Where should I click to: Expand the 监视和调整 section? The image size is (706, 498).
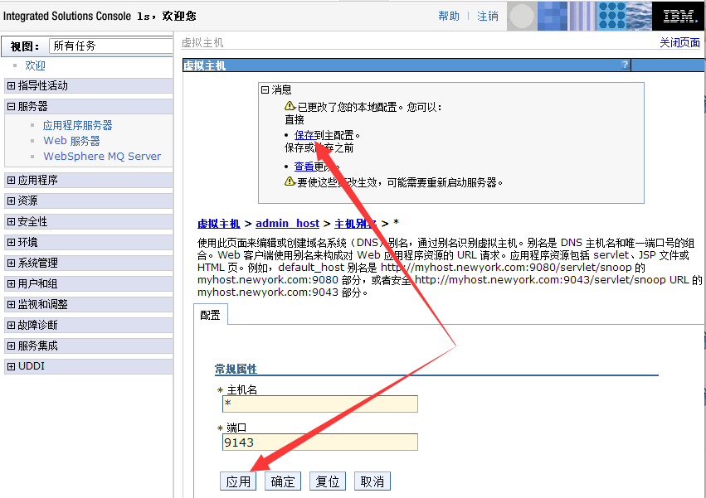(12, 304)
